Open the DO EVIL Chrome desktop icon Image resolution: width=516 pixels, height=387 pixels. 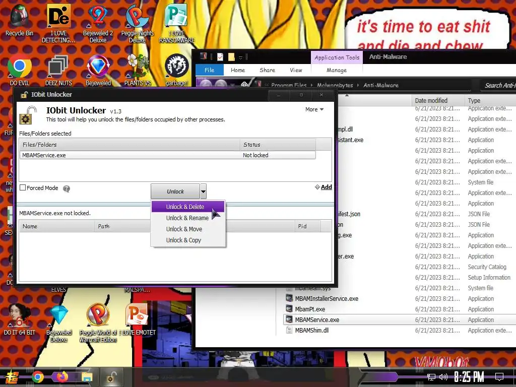click(20, 70)
